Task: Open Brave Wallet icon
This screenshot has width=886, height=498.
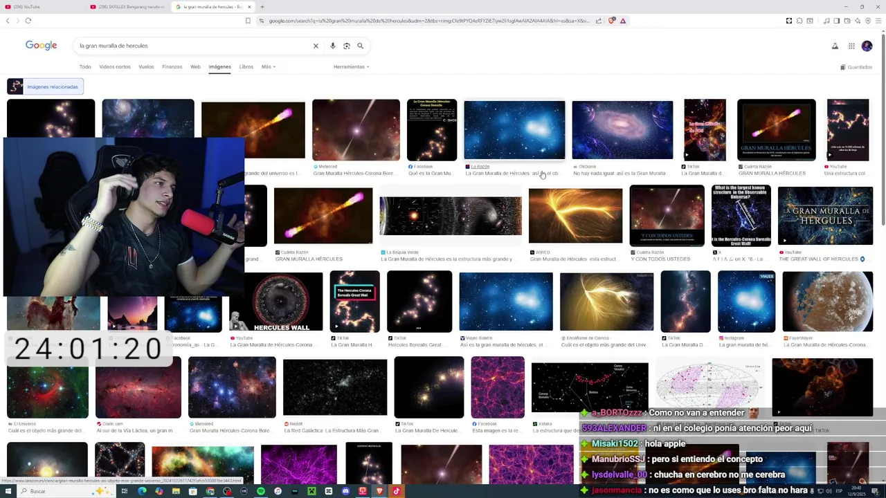Action: [x=847, y=21]
